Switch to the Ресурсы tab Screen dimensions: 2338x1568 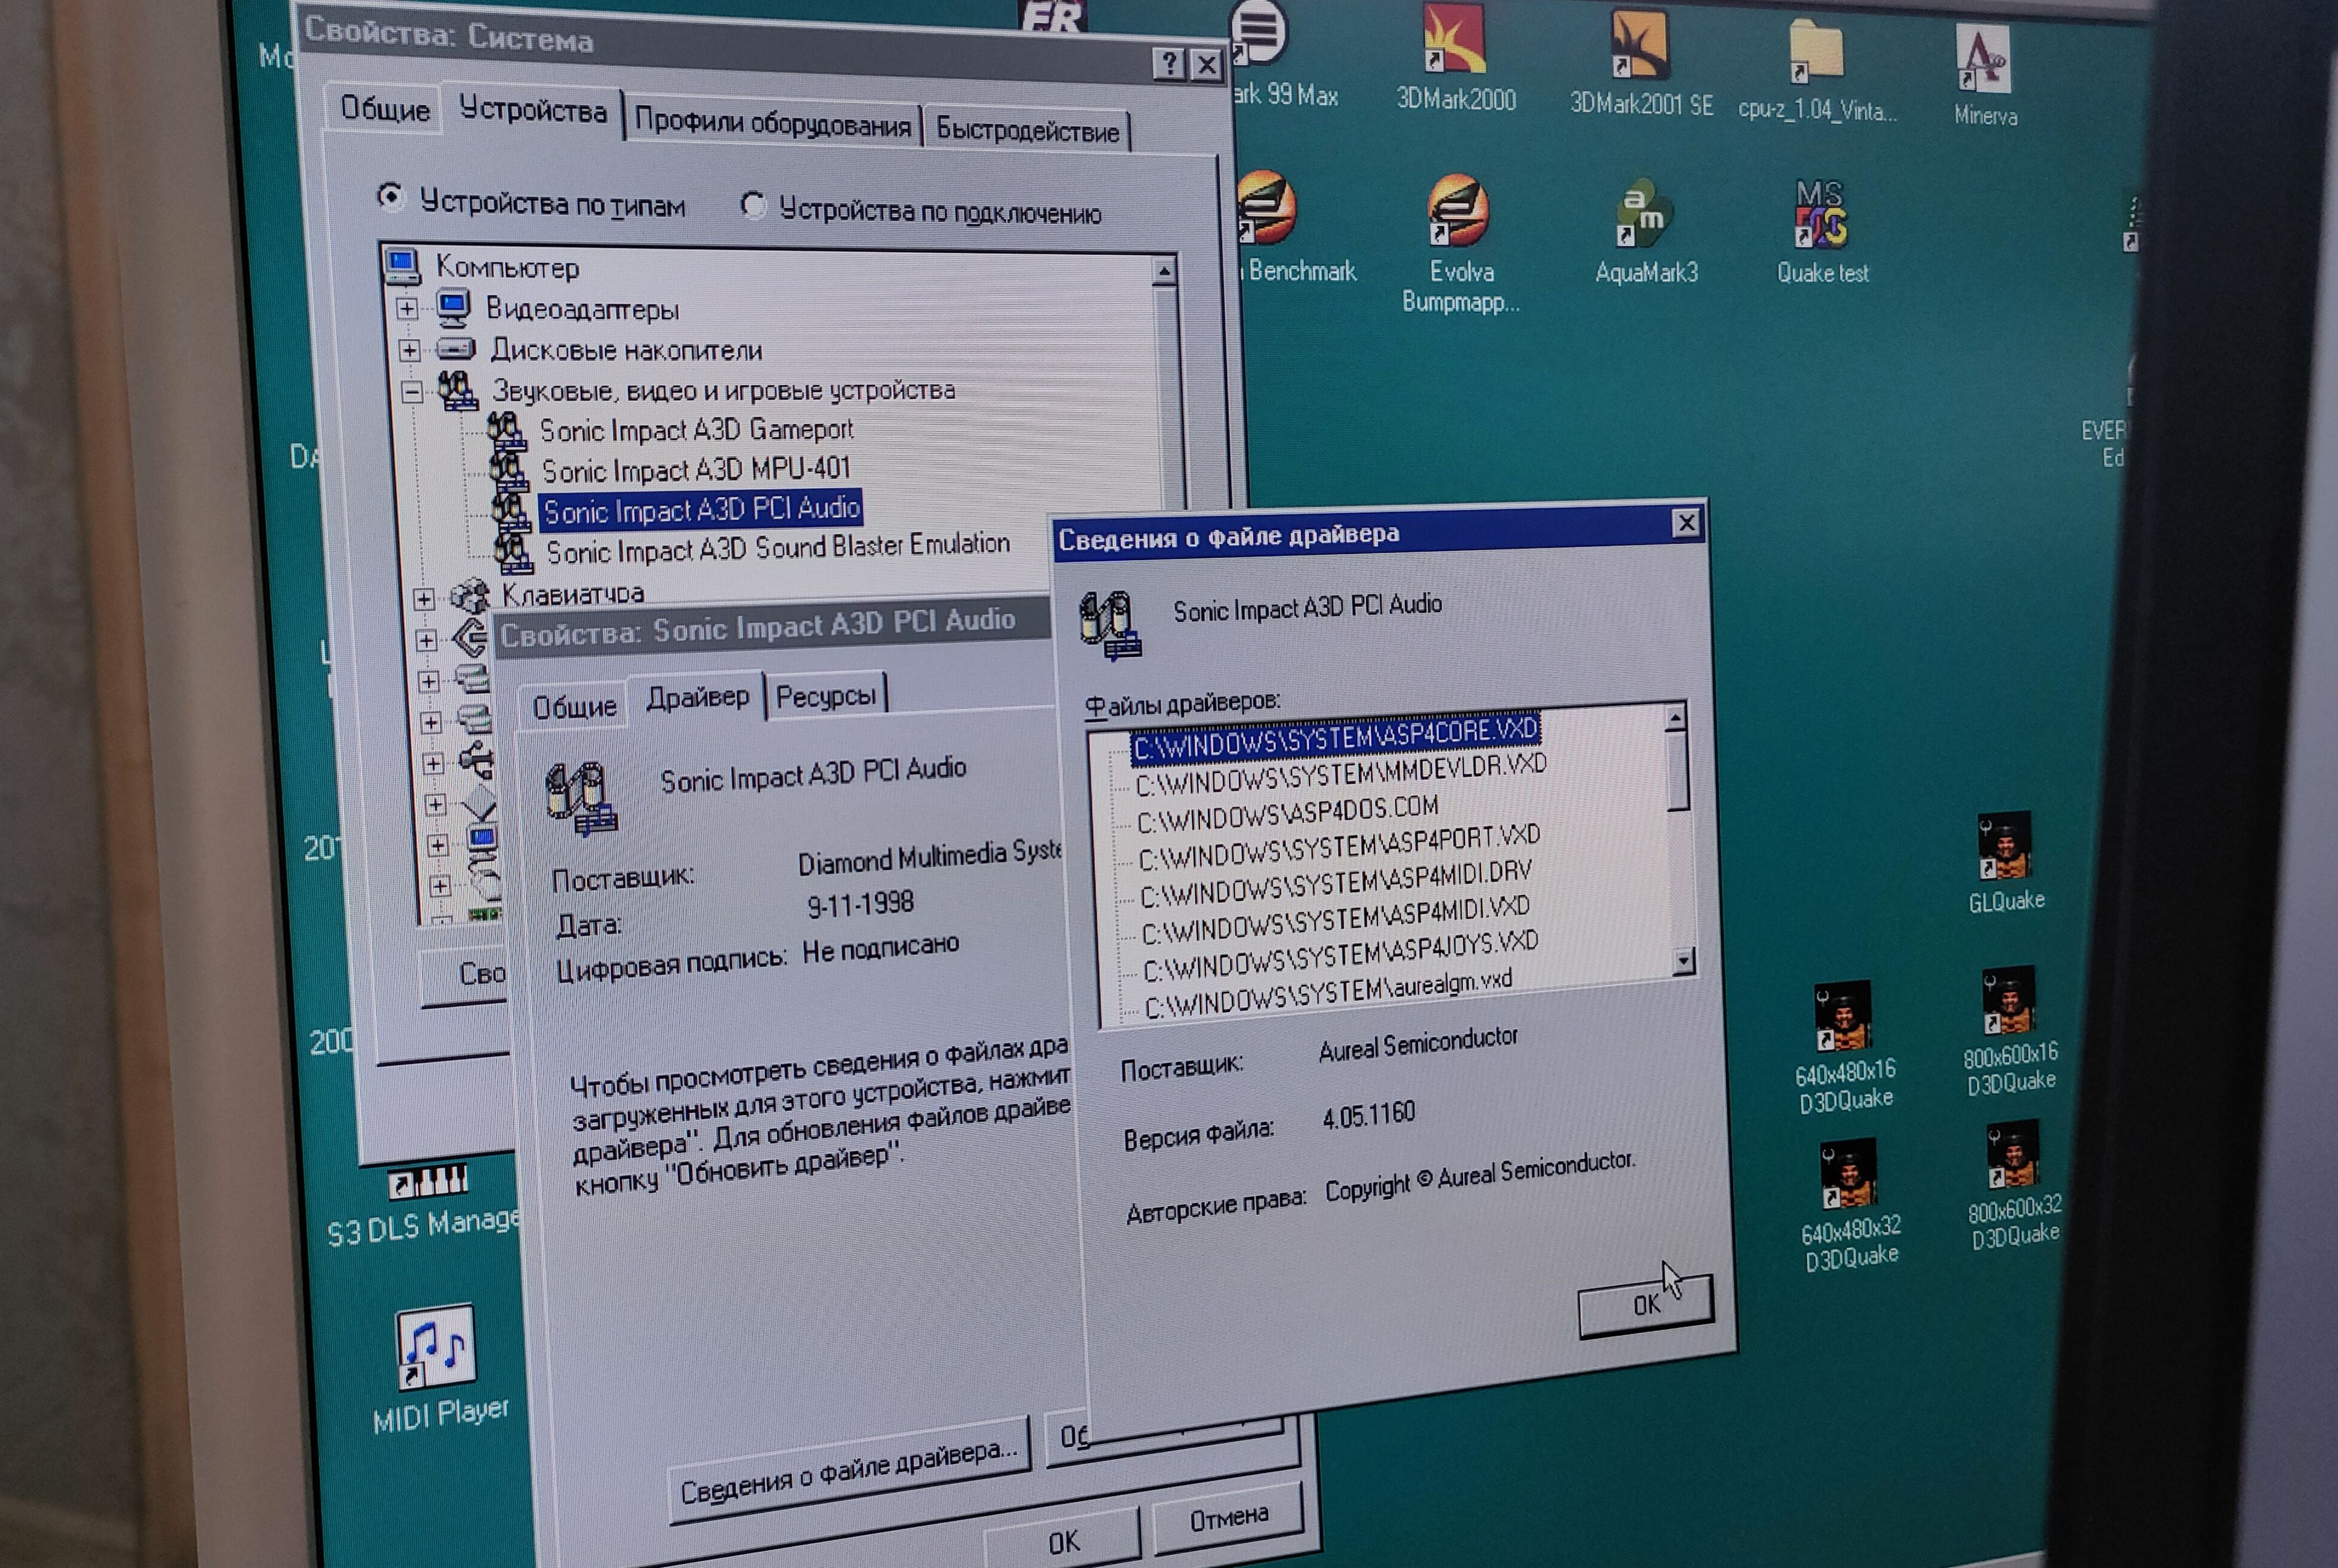click(825, 696)
